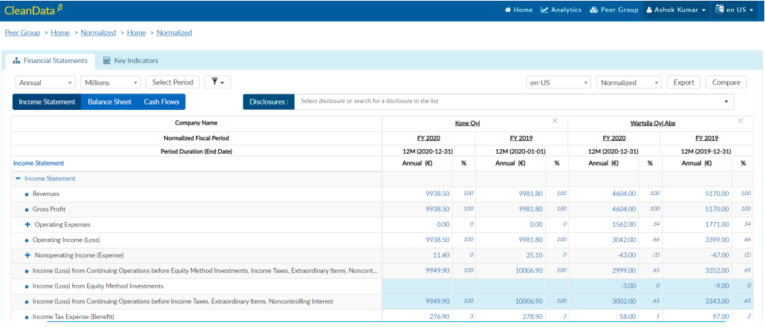
Task: Click the 3343.00 value for Wartsila
Action: pos(717,301)
